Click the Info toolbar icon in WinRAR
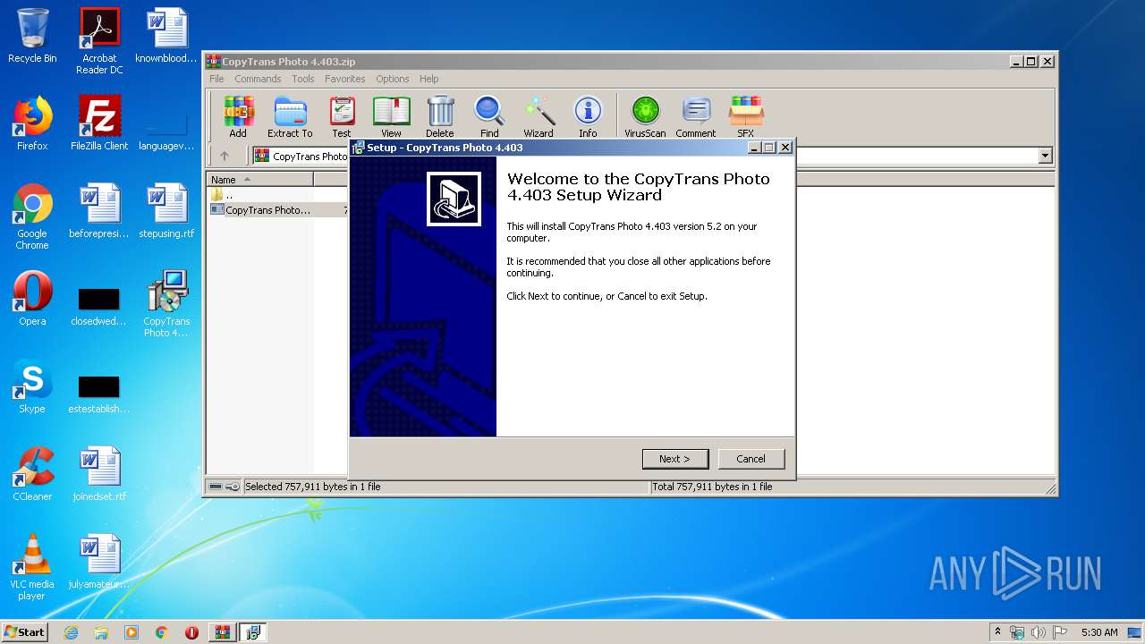This screenshot has width=1145, height=644. click(588, 117)
